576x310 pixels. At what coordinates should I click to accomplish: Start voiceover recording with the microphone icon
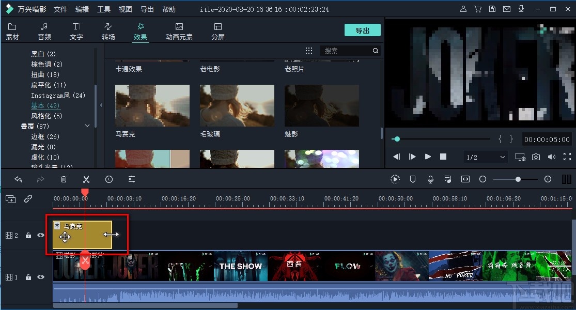(x=430, y=179)
